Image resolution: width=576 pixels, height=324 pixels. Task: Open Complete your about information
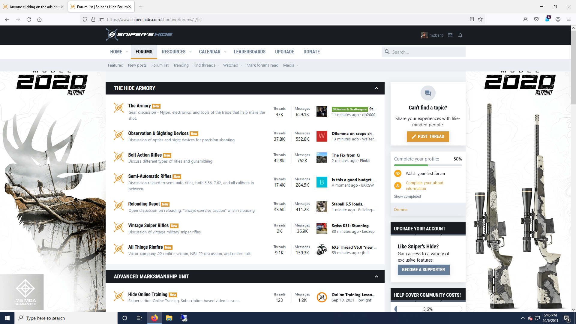[424, 186]
